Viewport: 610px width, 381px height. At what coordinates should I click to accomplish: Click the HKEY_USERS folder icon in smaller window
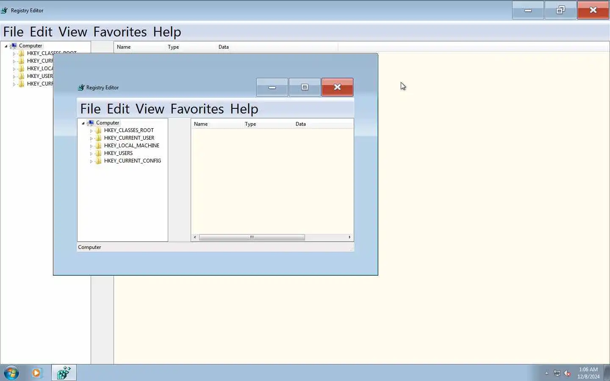98,153
